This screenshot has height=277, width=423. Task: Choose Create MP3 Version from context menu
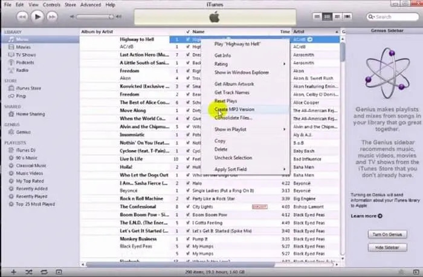(x=234, y=109)
